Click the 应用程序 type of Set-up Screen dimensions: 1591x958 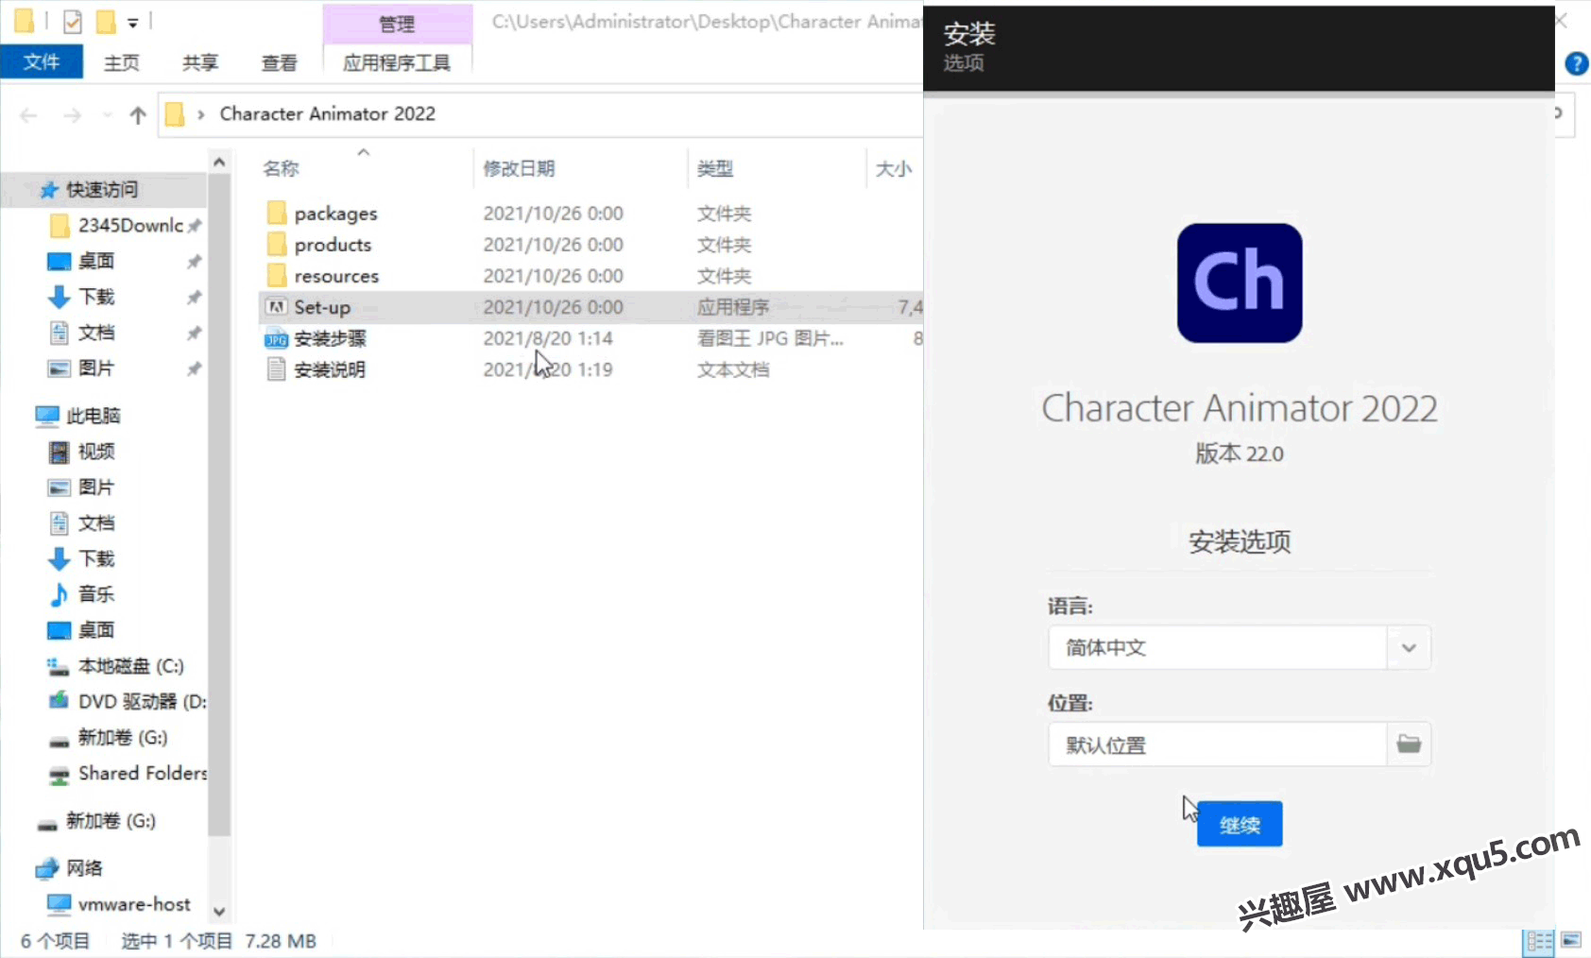pyautogui.click(x=733, y=307)
